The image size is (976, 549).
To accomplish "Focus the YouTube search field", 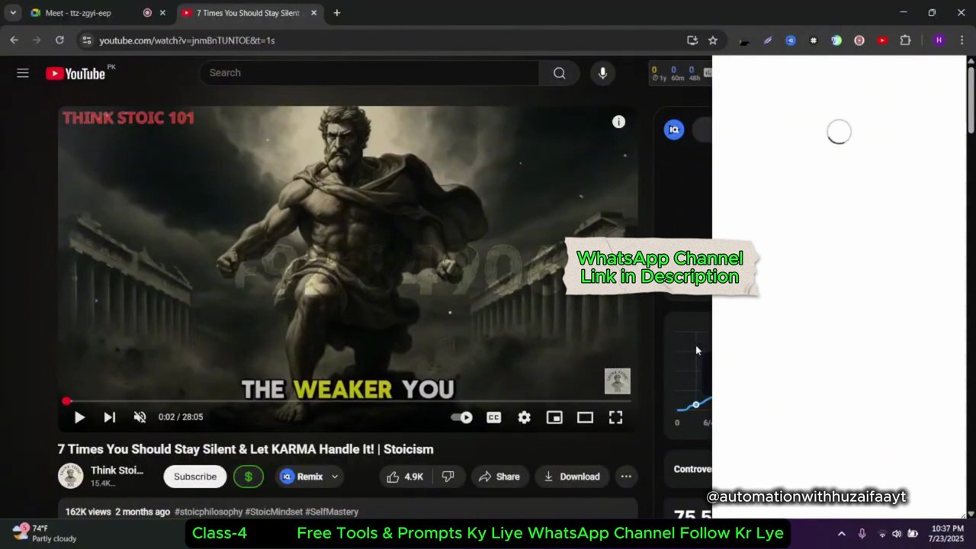I will 370,73.
